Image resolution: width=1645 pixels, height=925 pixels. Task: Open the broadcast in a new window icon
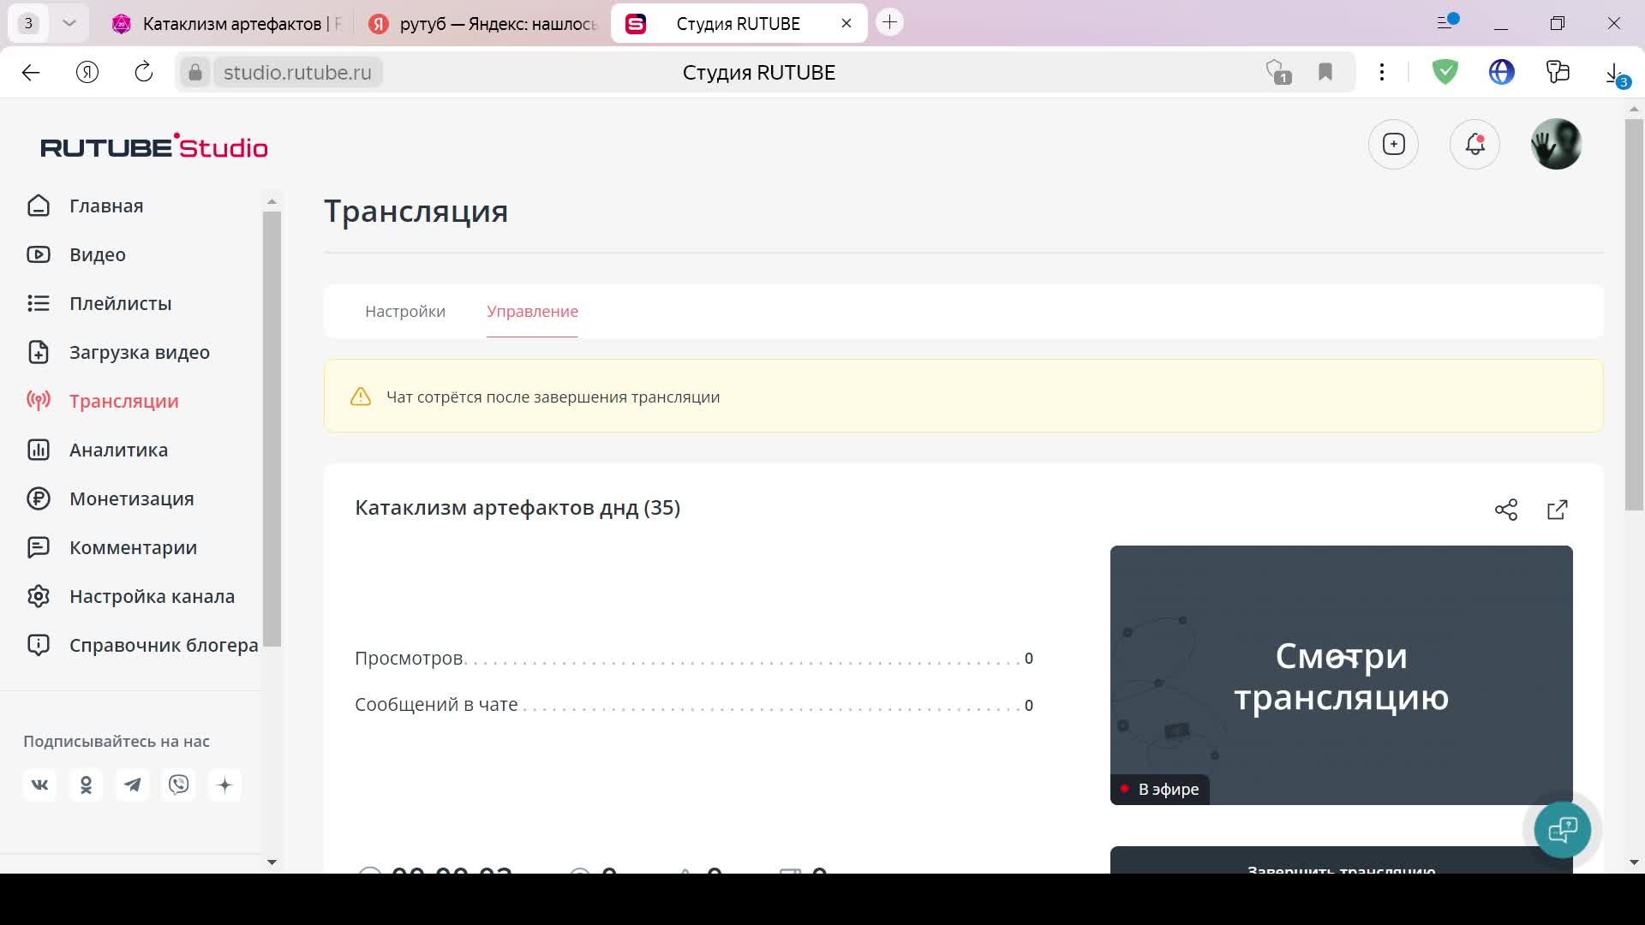click(1557, 510)
